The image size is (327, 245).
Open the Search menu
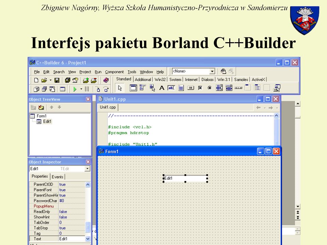[59, 72]
